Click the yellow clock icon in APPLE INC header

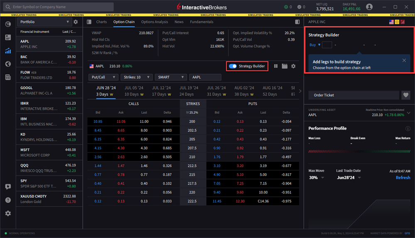(397, 22)
